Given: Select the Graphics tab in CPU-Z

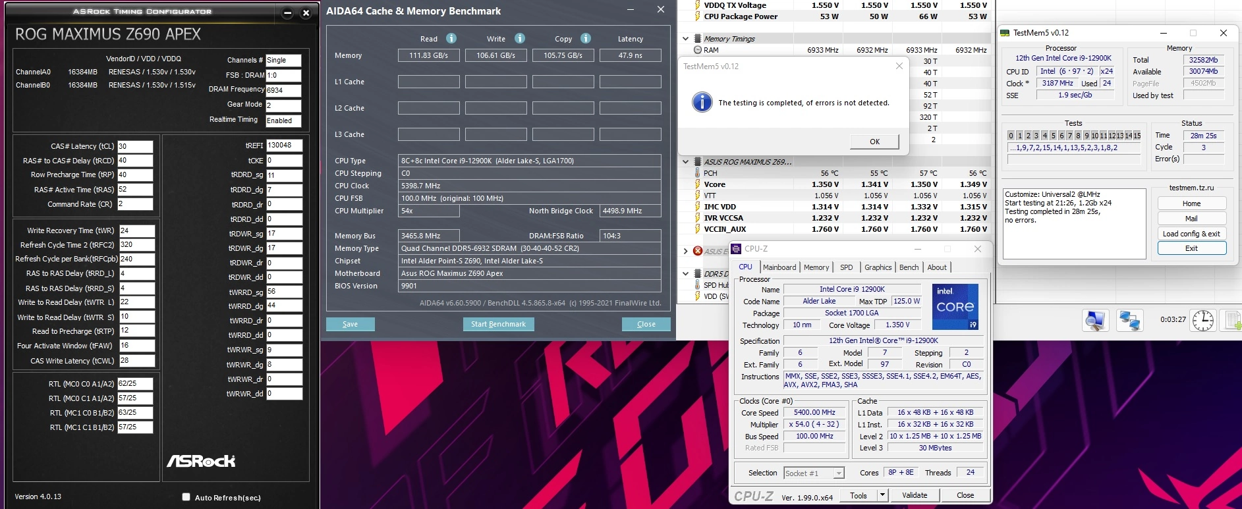Looking at the screenshot, I should [878, 267].
